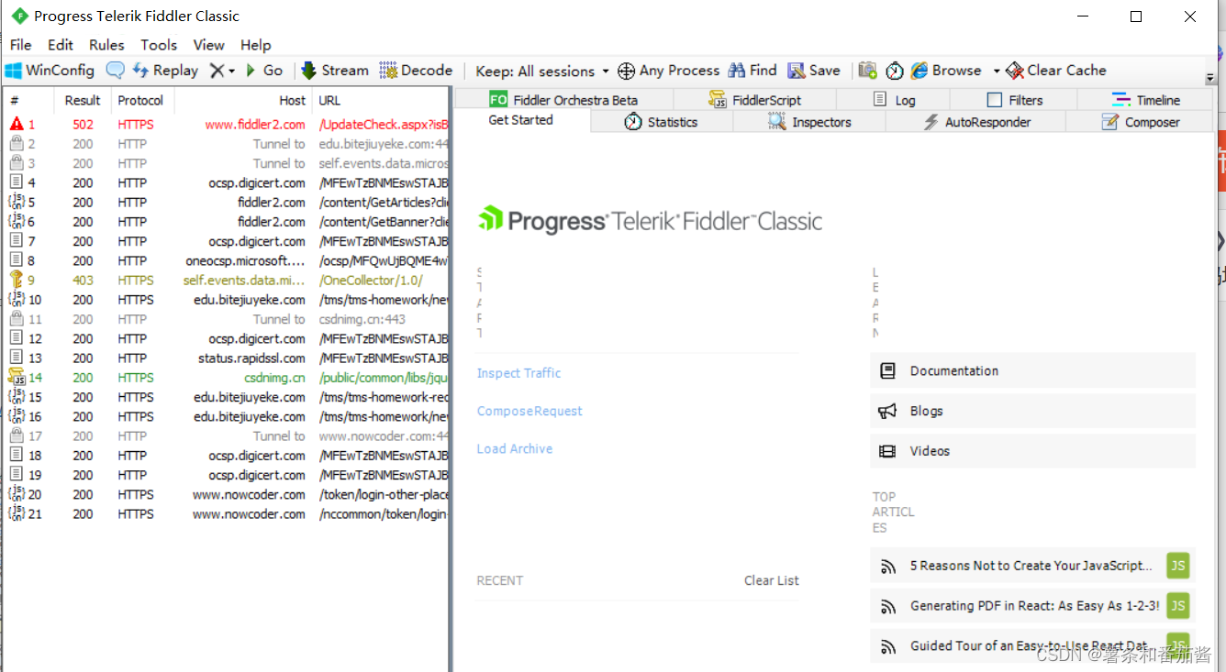
Task: Select the red warning icon of session 1
Action: 17,124
